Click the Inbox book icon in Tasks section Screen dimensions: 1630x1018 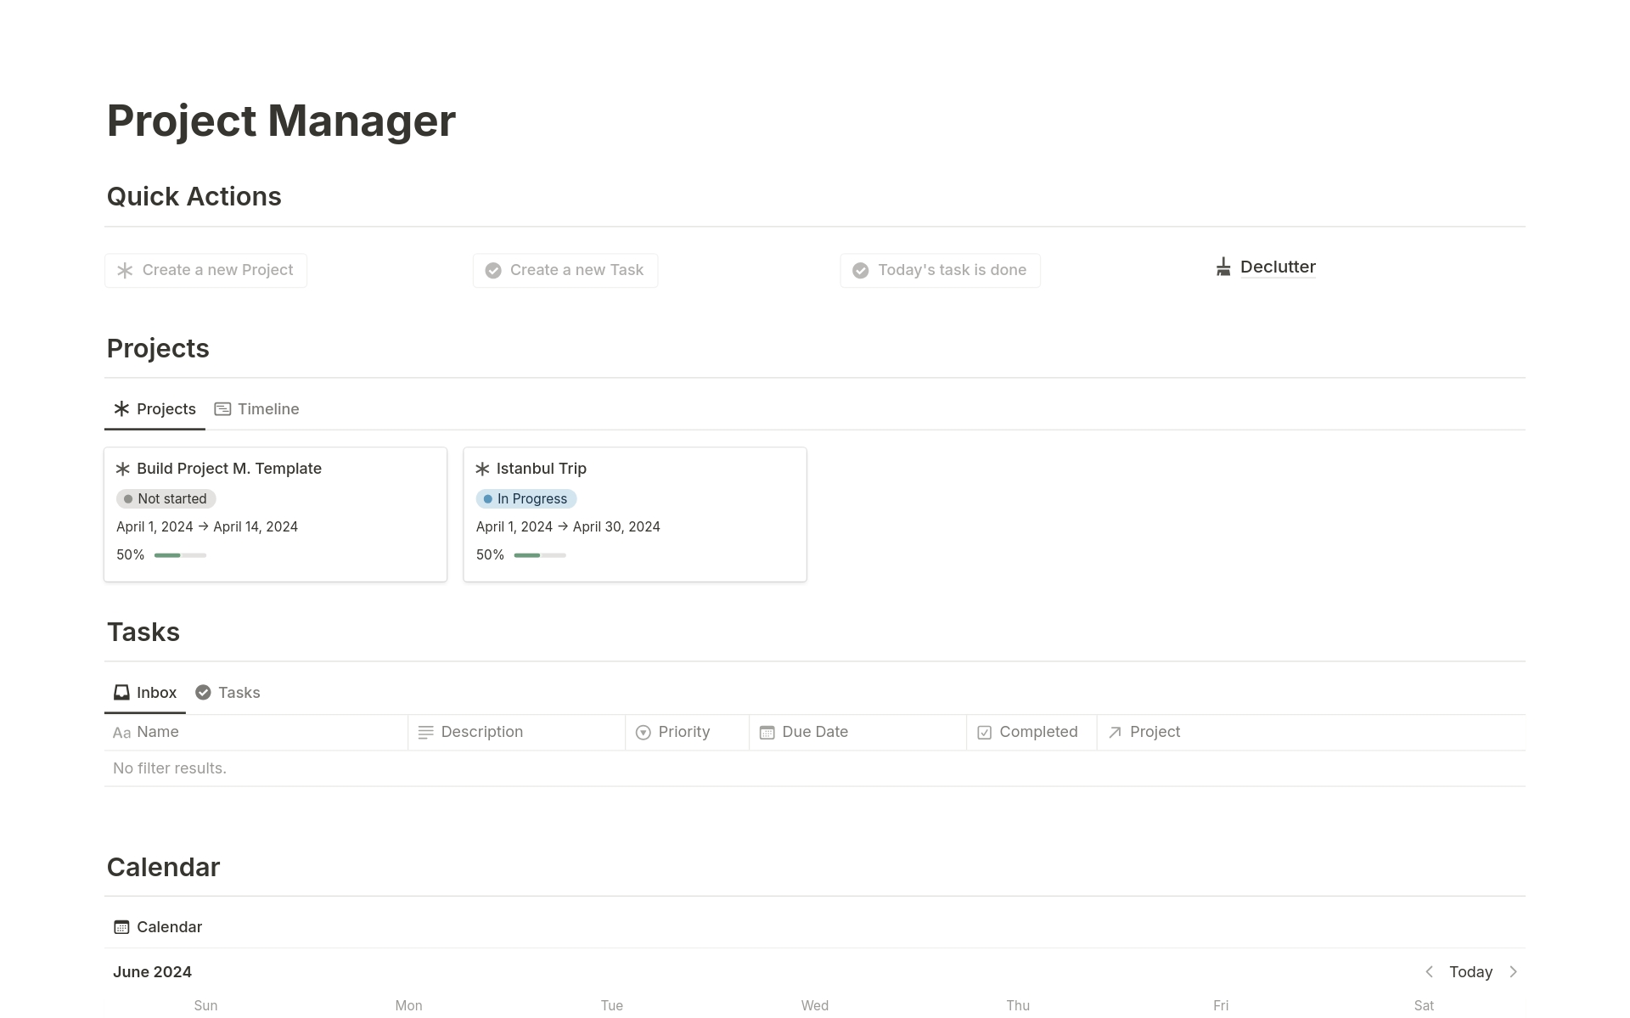coord(122,692)
